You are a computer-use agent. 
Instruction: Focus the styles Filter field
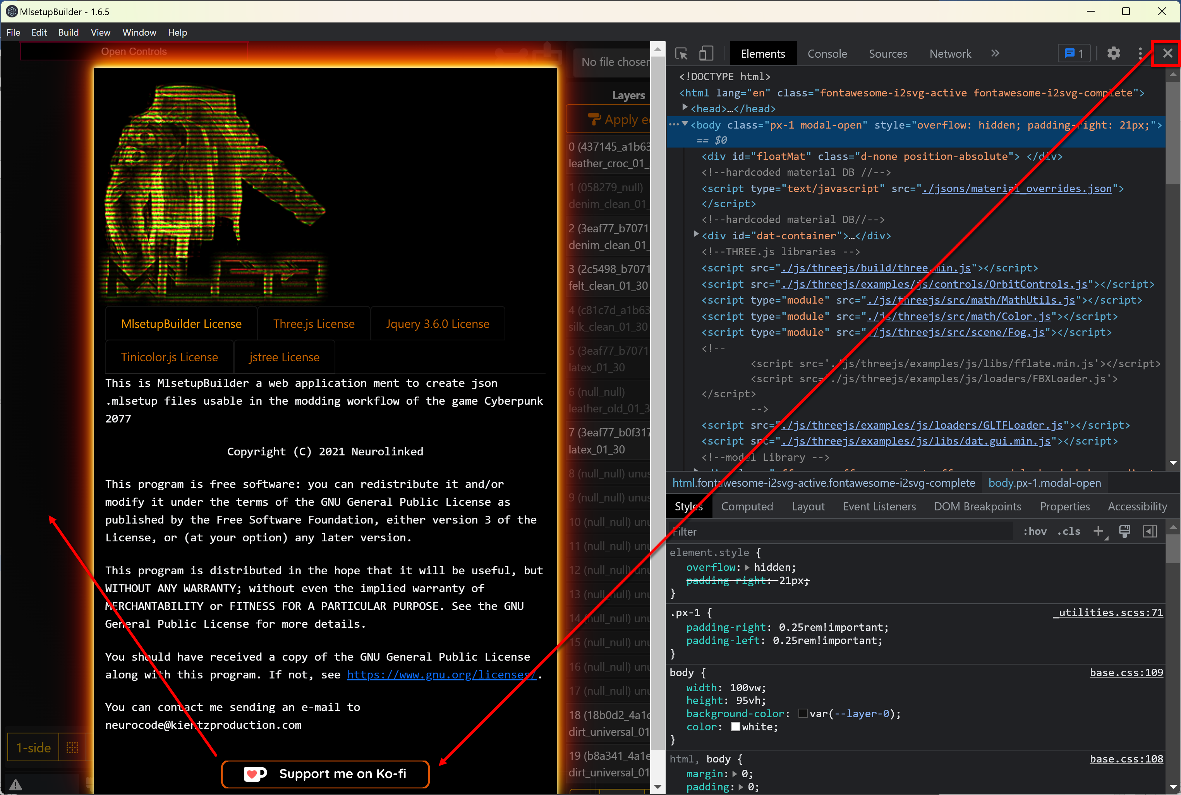click(840, 531)
